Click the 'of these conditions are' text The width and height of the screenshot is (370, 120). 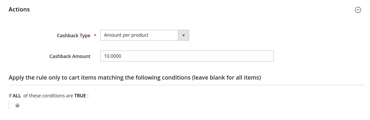tap(48, 96)
